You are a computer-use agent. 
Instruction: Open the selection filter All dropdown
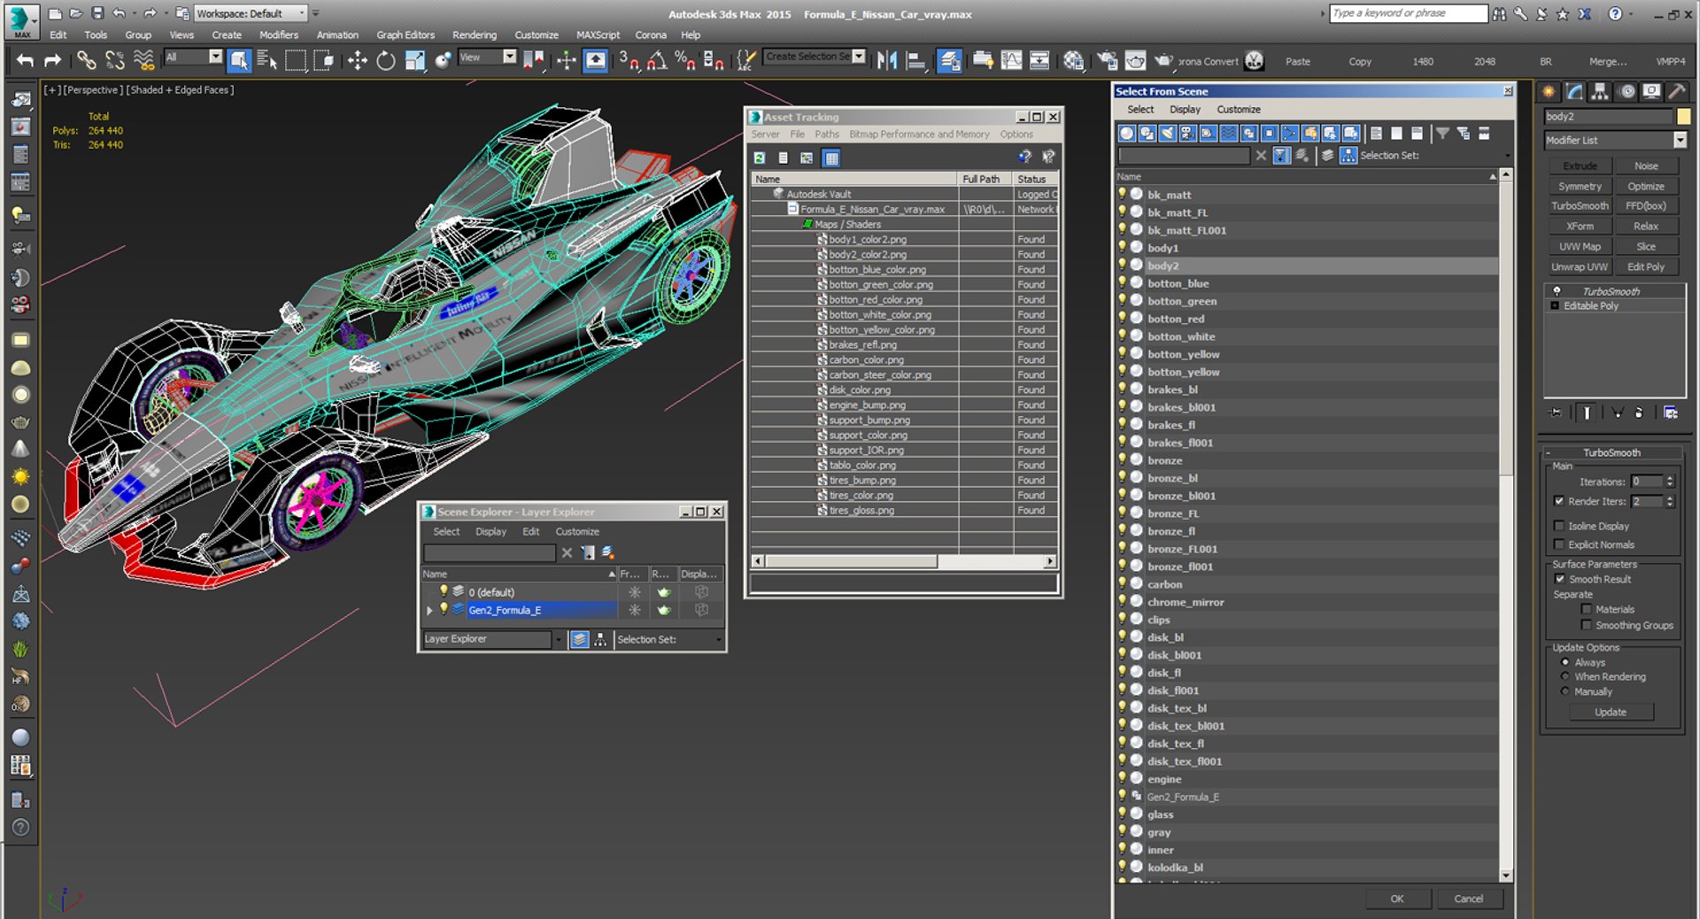tap(215, 57)
